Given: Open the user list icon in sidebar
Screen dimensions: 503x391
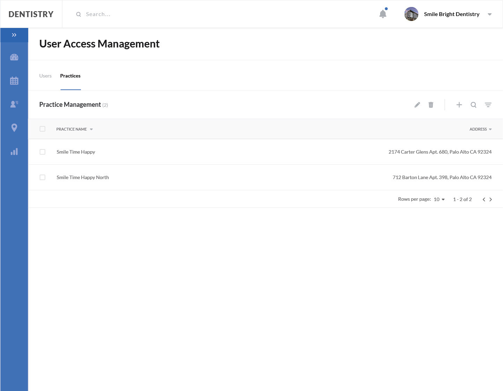Looking at the screenshot, I should [14, 104].
